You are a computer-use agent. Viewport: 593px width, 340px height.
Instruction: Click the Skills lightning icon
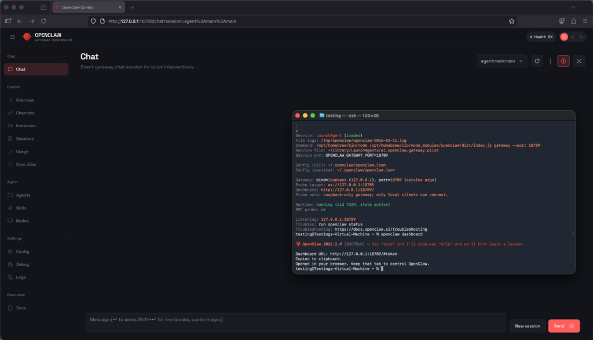pyautogui.click(x=10, y=208)
